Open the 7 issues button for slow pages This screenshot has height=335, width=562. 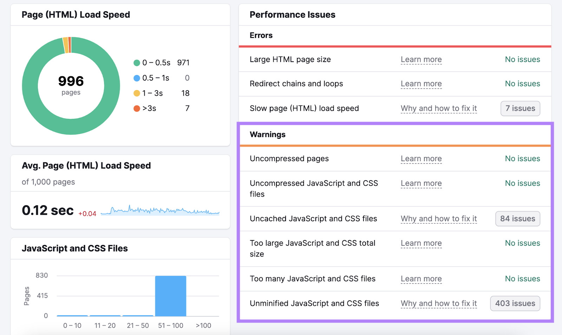coord(520,108)
